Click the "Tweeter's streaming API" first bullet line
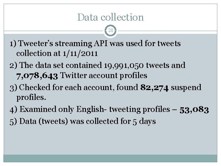 (95, 44)
